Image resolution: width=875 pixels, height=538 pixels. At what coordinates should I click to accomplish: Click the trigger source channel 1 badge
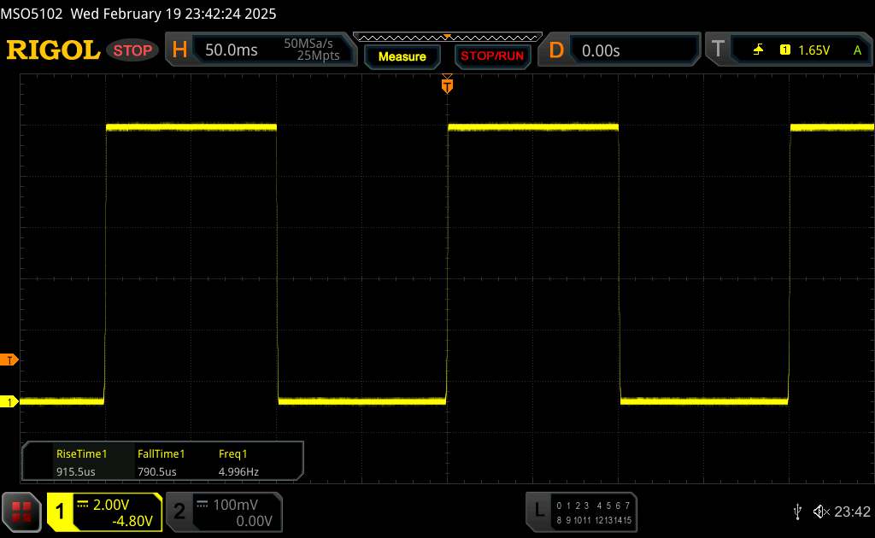pos(785,50)
